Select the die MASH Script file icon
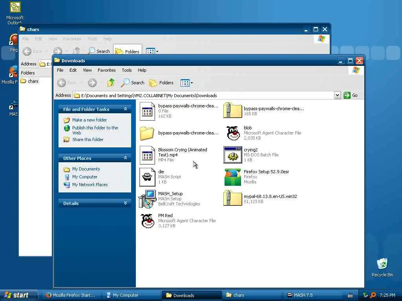The height and width of the screenshot is (301, 402). (x=148, y=177)
